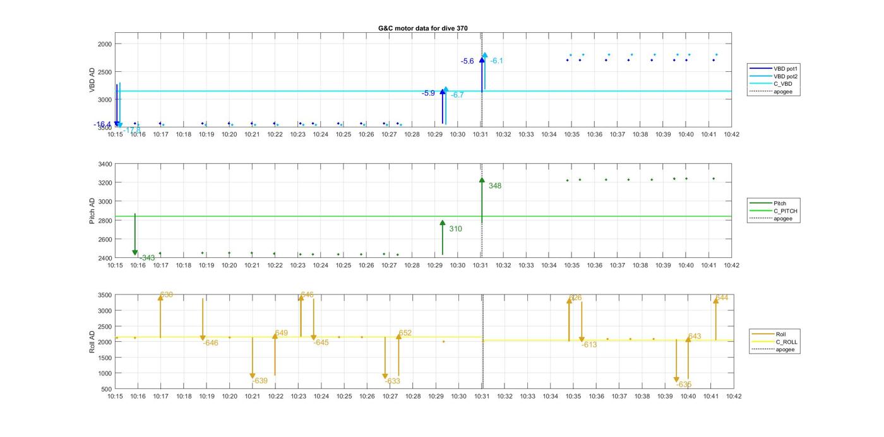Click the "3400" y-tick in Pitch plot
884x437 pixels.
click(105, 164)
